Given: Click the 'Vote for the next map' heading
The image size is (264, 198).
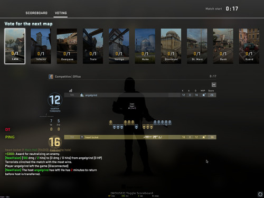Looking at the screenshot, I should tap(29, 24).
